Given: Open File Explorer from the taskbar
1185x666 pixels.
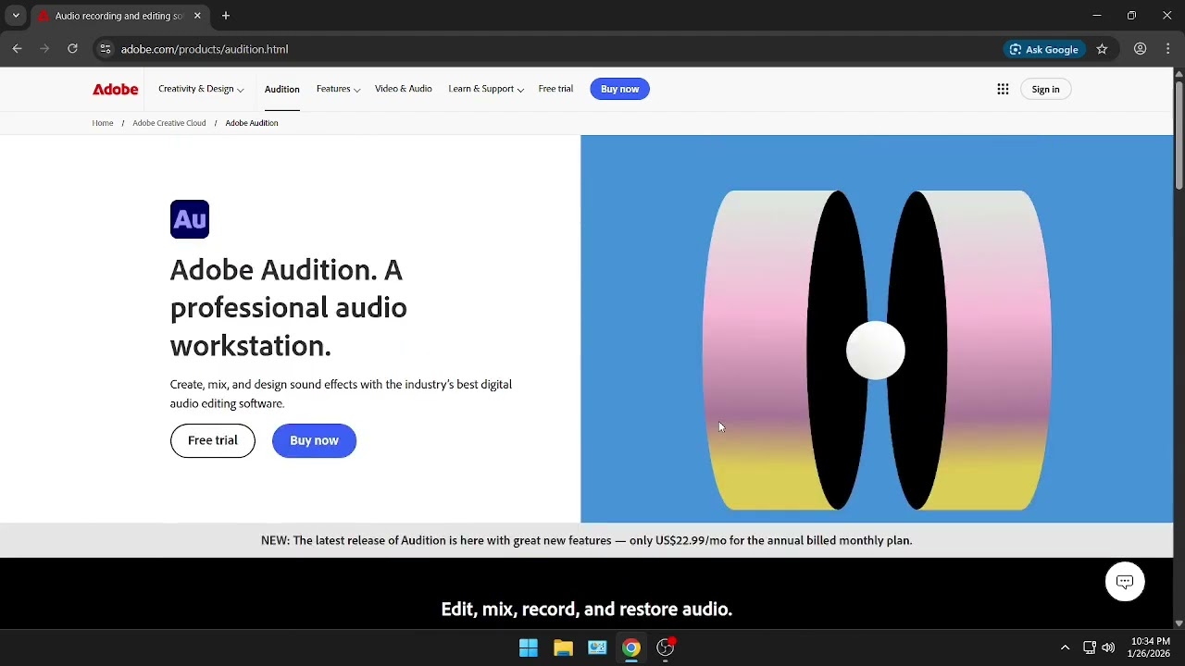Looking at the screenshot, I should coord(563,647).
